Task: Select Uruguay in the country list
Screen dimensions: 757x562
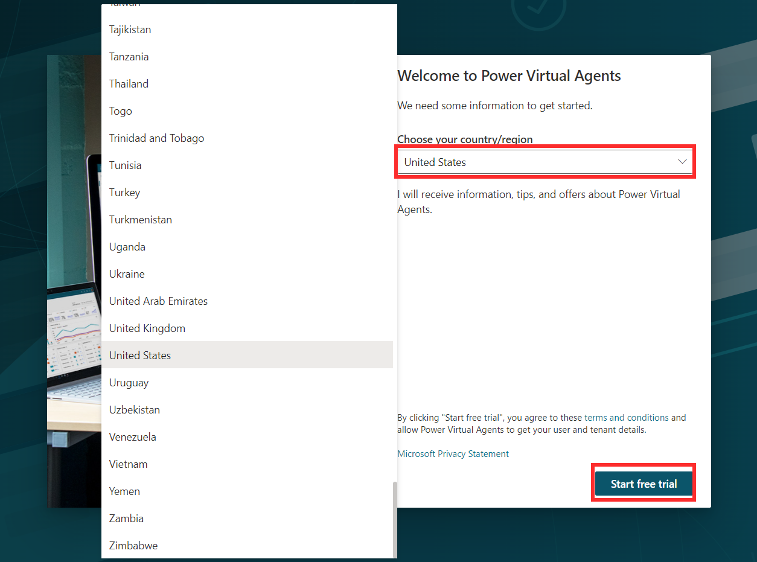Action: point(247,383)
